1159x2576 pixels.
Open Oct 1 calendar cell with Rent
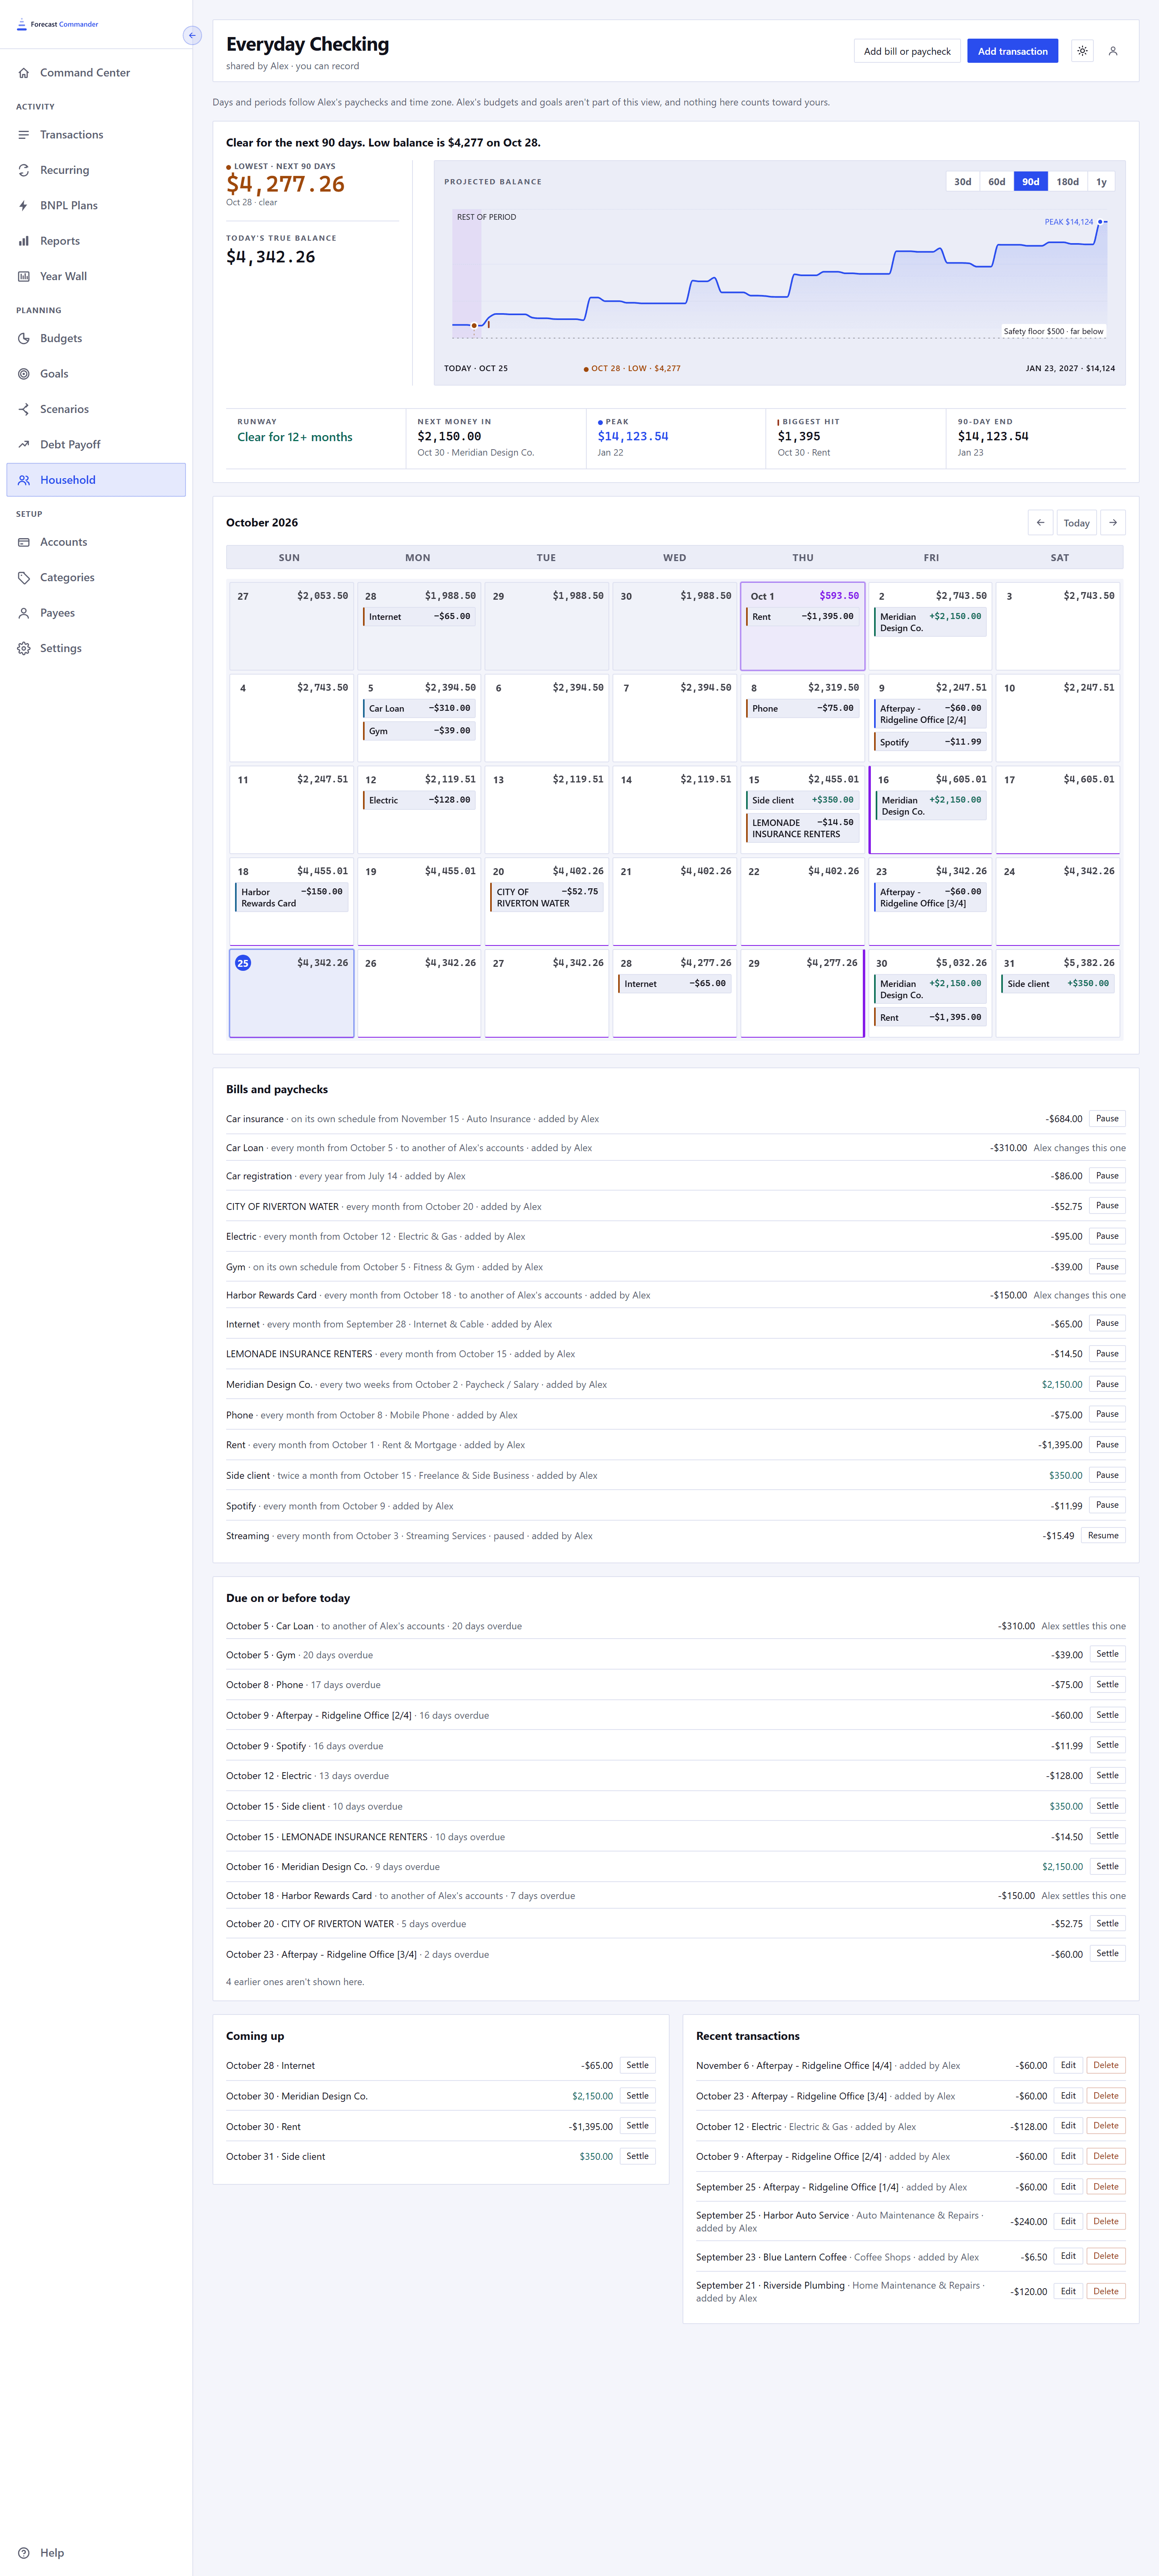(802, 626)
